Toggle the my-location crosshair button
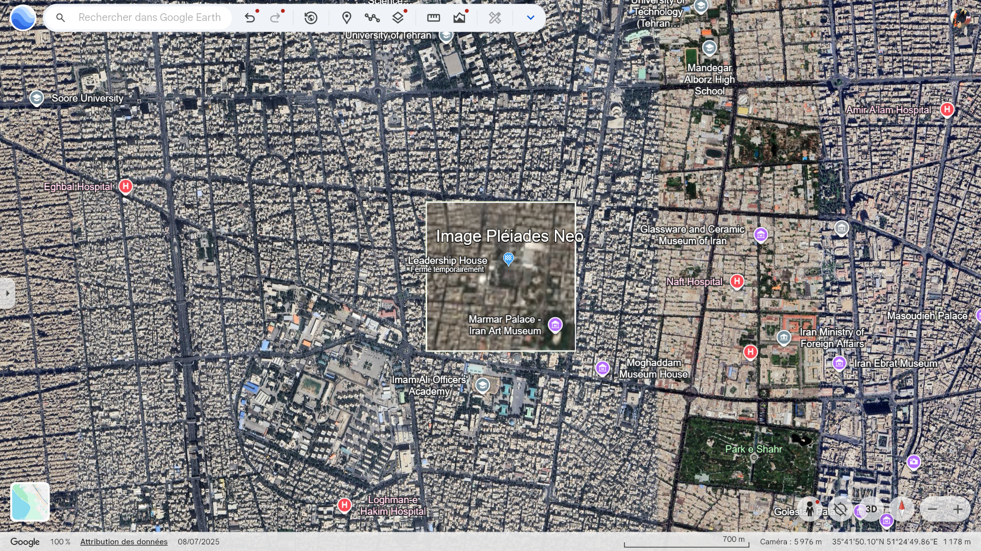The height and width of the screenshot is (551, 981). click(840, 509)
